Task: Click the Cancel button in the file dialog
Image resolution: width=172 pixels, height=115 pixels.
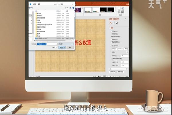Action: pyautogui.click(x=70, y=47)
